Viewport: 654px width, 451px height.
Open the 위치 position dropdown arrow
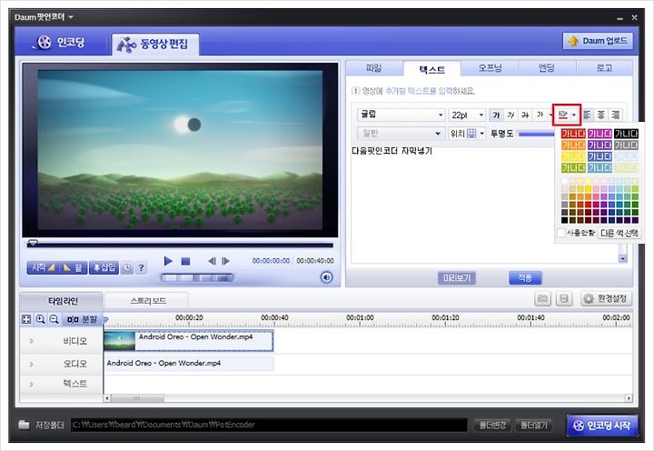481,134
